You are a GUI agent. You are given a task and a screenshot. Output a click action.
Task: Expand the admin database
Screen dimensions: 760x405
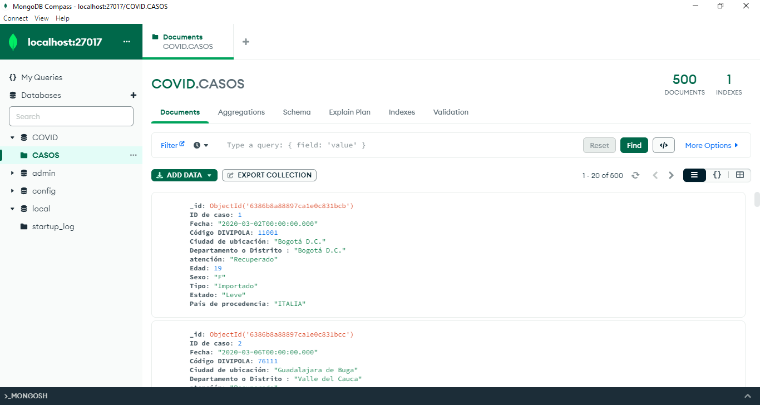click(x=11, y=173)
